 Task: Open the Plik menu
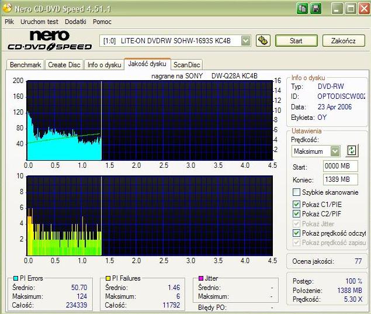point(9,22)
